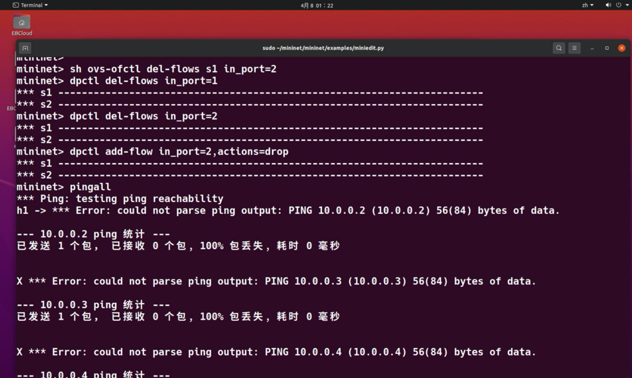
Task: Select the EBCloud home folder icon
Action: 22,22
